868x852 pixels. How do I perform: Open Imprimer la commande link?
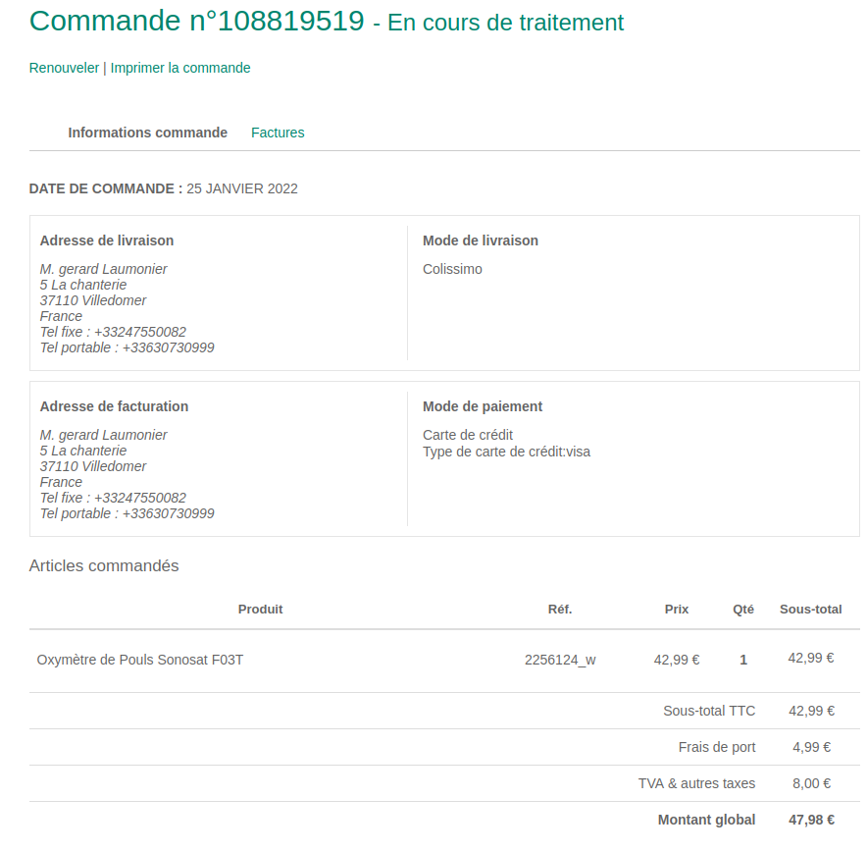tap(180, 68)
